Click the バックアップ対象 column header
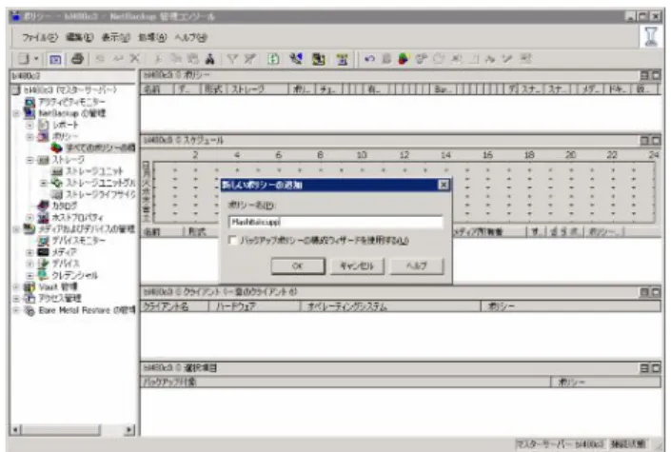 tap(345, 383)
